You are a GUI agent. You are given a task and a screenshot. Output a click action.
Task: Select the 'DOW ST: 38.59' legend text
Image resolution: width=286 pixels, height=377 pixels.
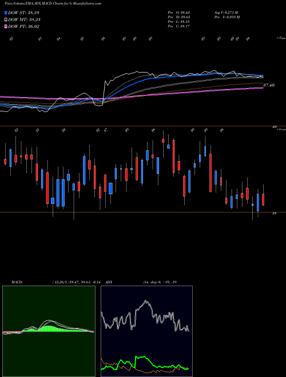tap(23, 13)
